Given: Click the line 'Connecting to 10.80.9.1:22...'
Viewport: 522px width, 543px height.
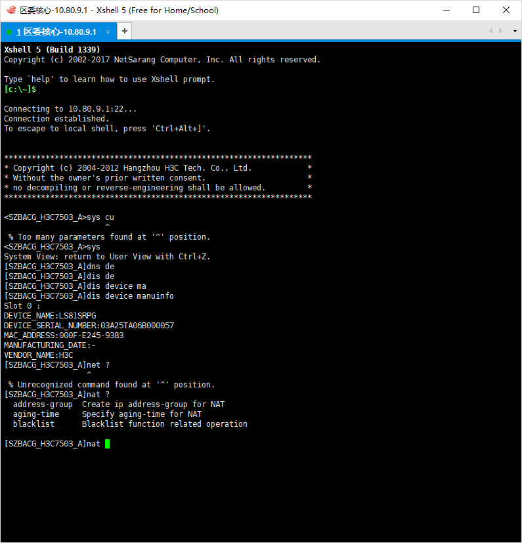Looking at the screenshot, I should (x=70, y=109).
